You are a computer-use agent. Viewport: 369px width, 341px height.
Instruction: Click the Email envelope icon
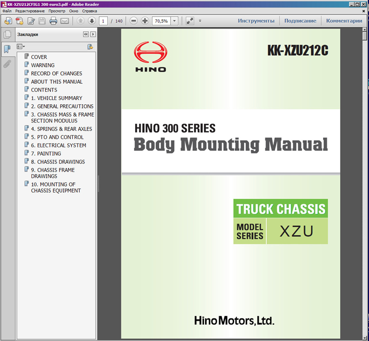[x=65, y=21]
